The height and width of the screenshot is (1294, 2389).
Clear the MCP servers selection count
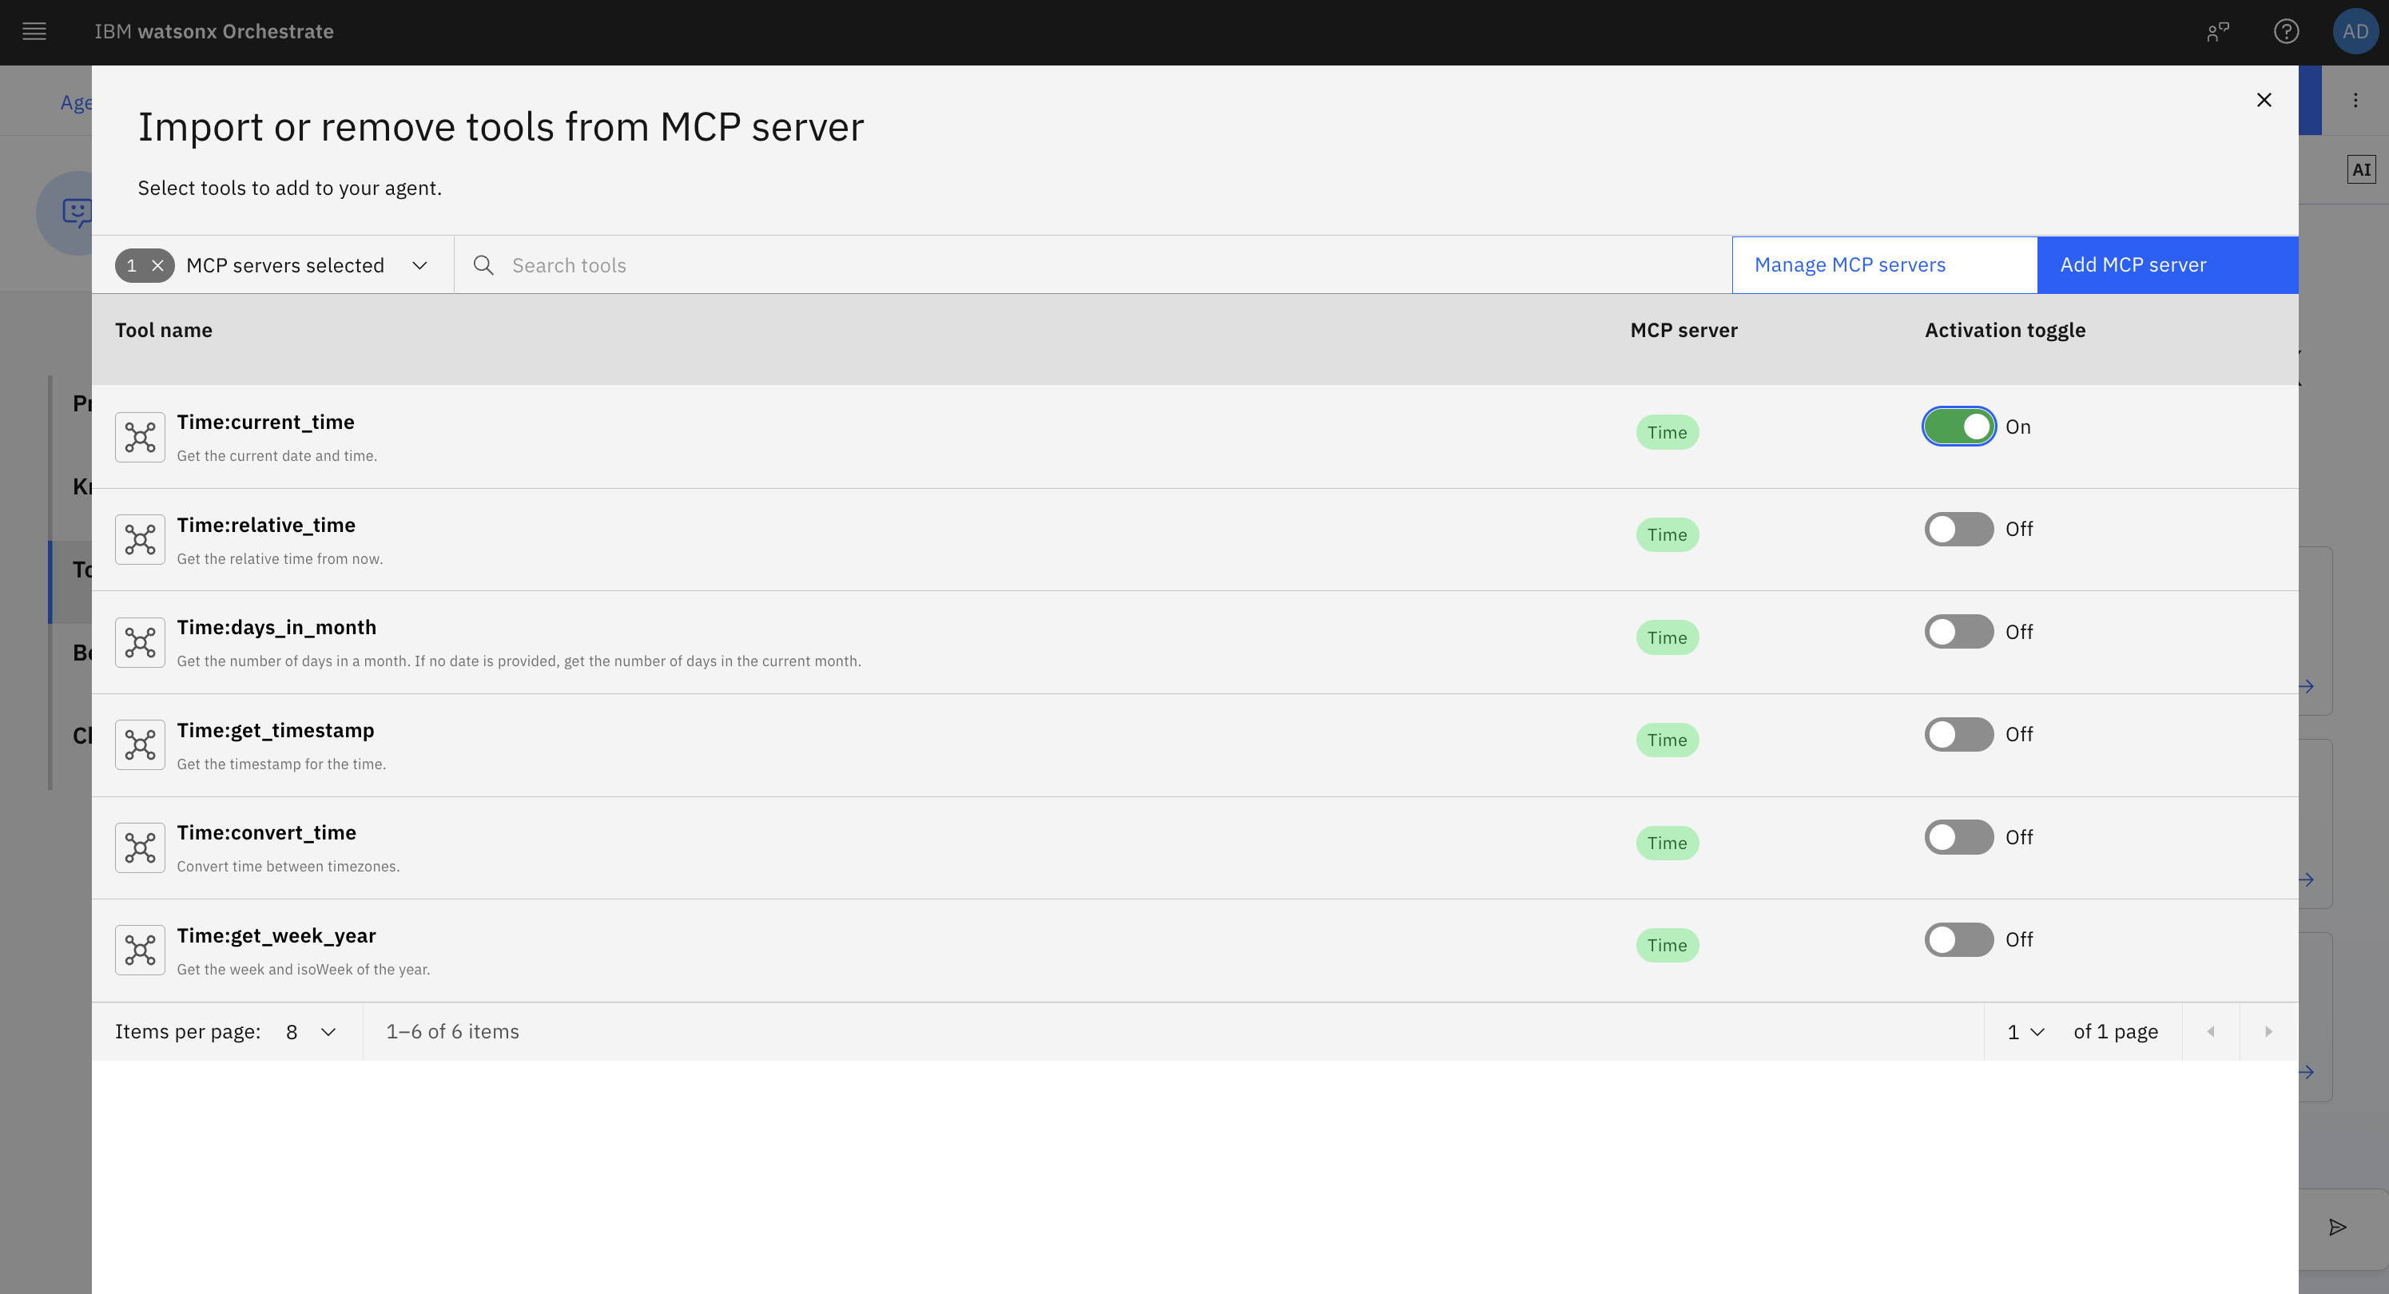pyautogui.click(x=157, y=266)
